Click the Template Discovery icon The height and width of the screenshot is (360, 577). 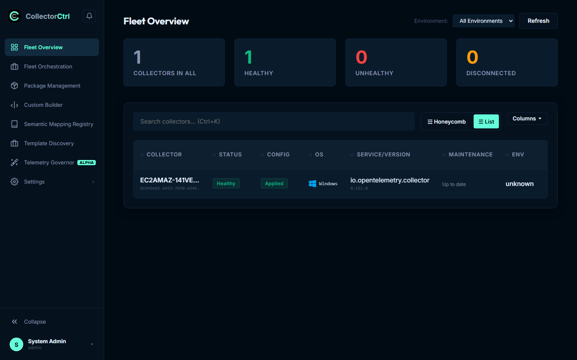(x=14, y=143)
